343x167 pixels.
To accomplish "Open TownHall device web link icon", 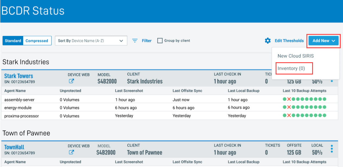I will 71,152.
